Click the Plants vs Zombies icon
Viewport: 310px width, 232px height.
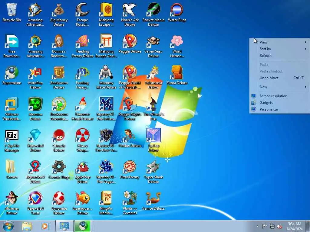pos(130,203)
